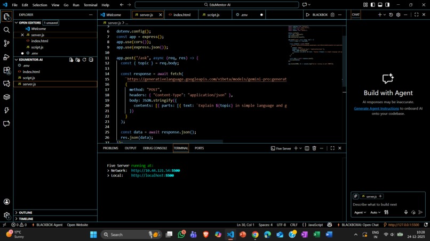The image size is (430, 241).
Task: Click the BLACKBOX settings gear in editor toolbar
Action: pyautogui.click(x=332, y=15)
